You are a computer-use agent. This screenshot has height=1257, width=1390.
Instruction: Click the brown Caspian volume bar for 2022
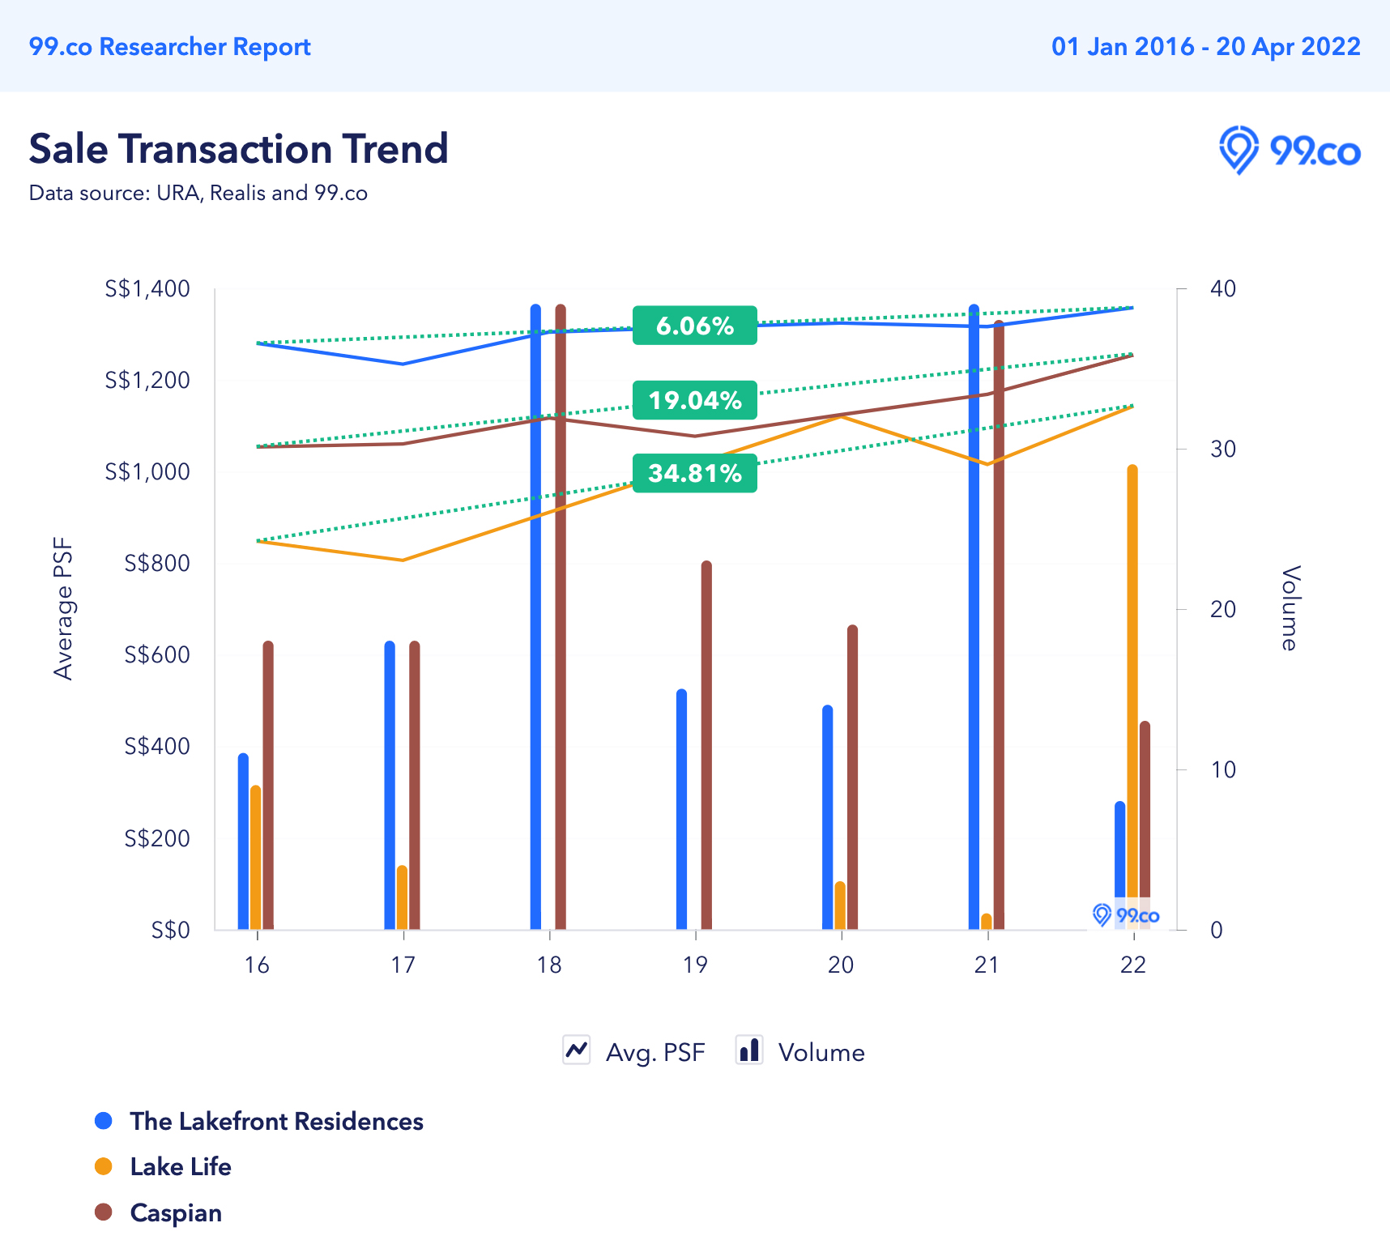pos(1145,825)
